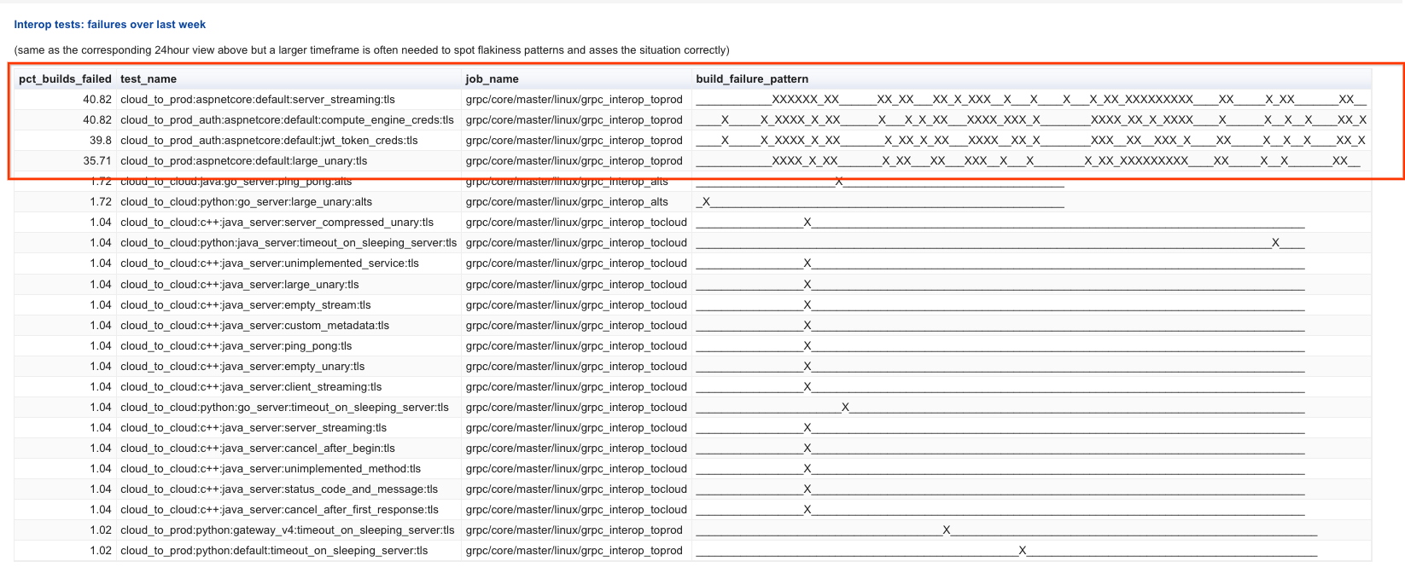1405x573 pixels.
Task: Click grpc_interop_tocloud job in empty_stream row
Action: 576,305
